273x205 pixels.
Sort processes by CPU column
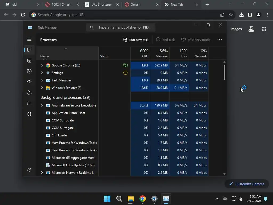[x=140, y=53]
